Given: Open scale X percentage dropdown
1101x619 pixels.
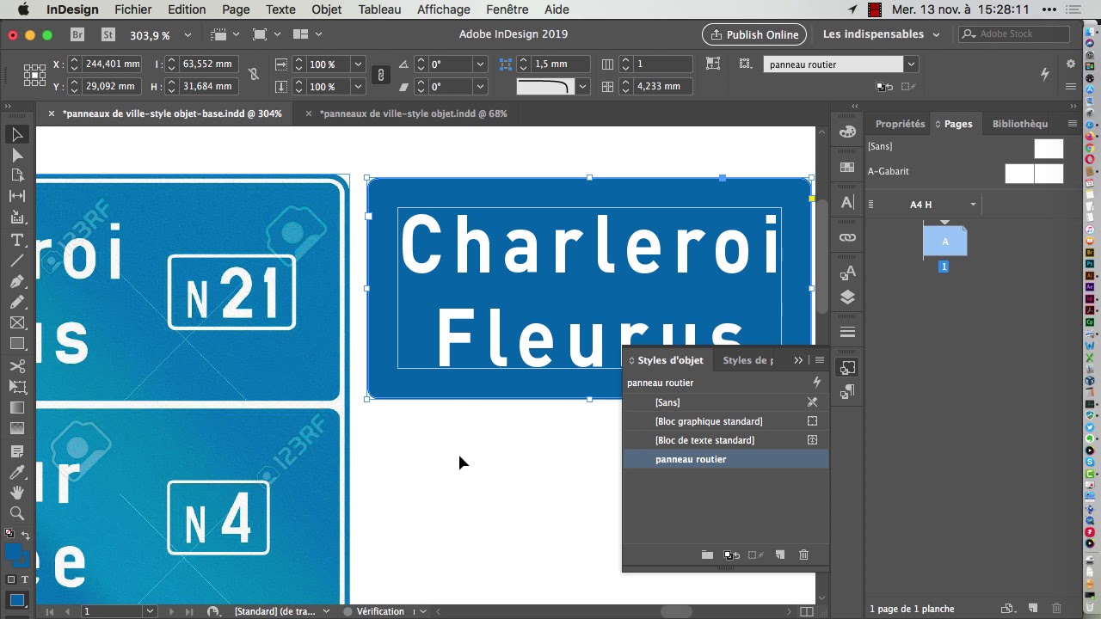Looking at the screenshot, I should pyautogui.click(x=358, y=64).
